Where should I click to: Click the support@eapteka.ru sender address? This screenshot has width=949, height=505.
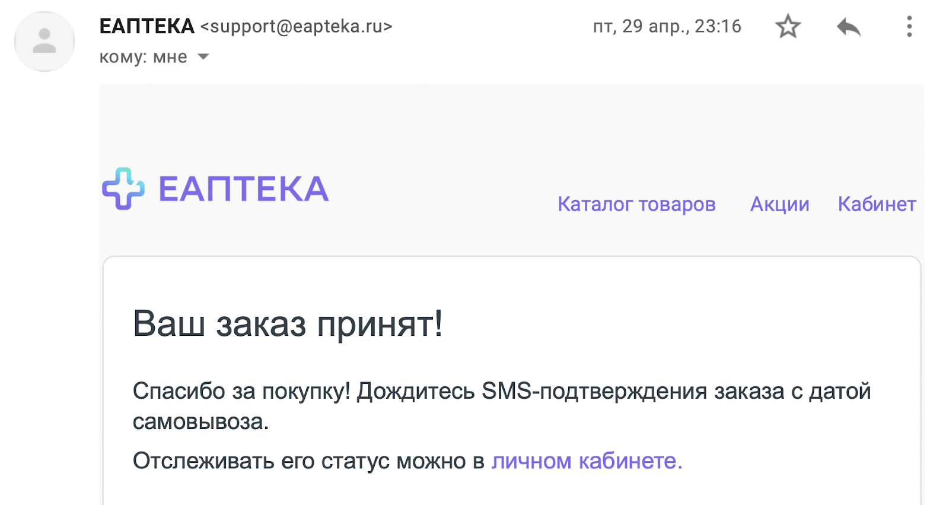coord(297,27)
